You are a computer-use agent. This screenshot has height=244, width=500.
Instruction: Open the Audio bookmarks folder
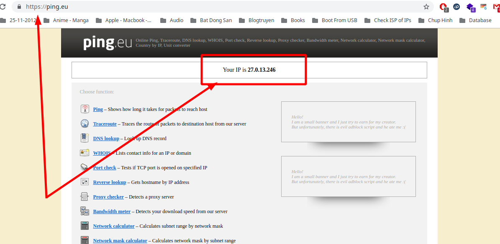point(172,20)
